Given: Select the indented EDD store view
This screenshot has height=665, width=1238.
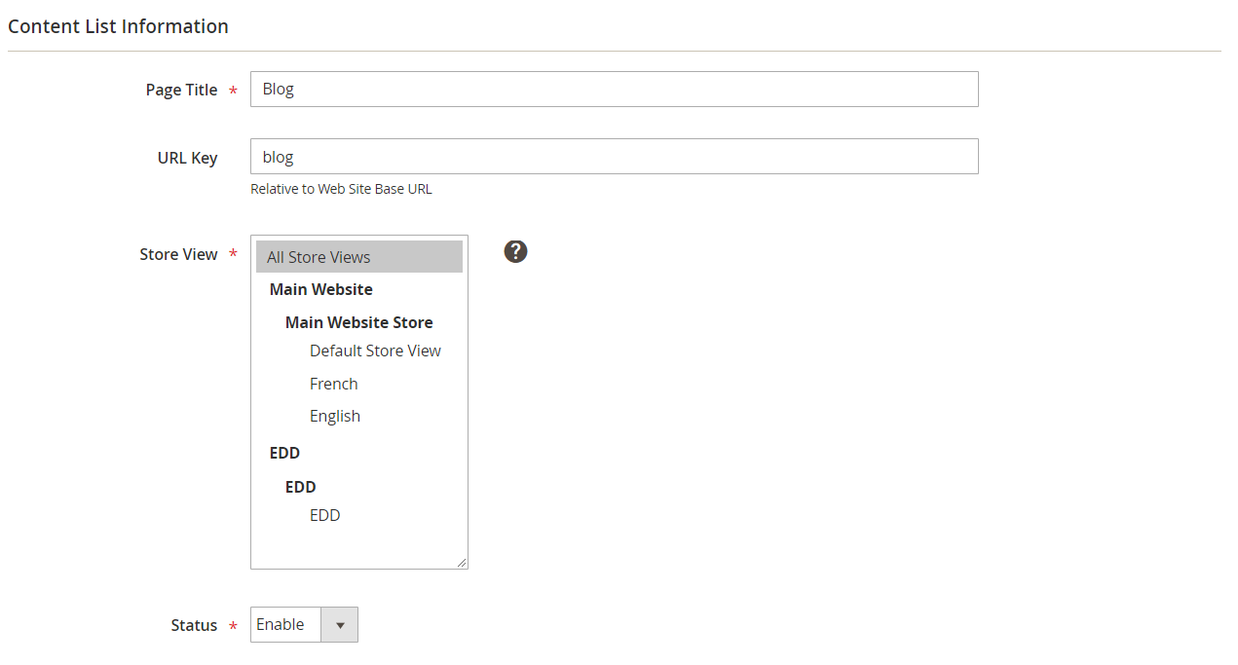Looking at the screenshot, I should [x=325, y=515].
